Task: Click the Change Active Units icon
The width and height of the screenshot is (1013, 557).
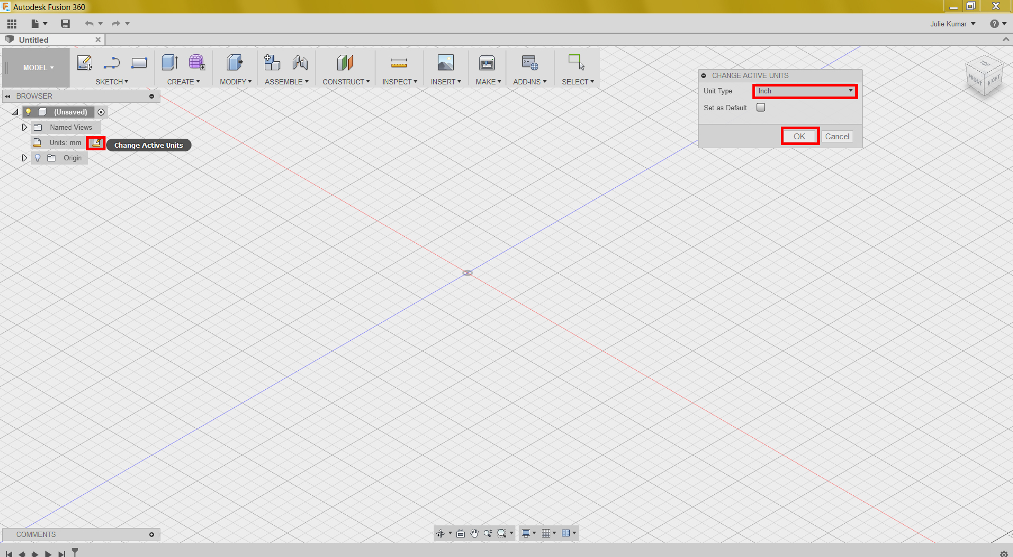Action: [x=96, y=143]
